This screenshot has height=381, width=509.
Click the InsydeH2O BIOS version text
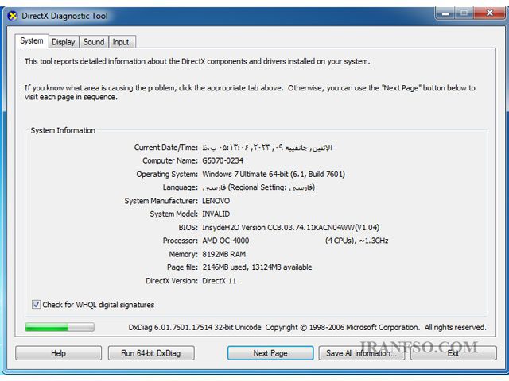pos(291,228)
